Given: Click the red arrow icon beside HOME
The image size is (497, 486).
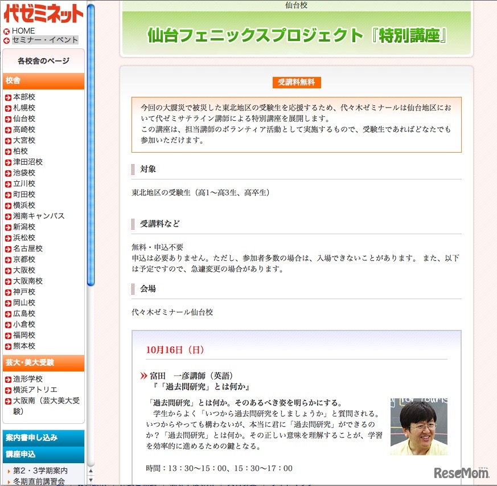Looking at the screenshot, I should point(6,31).
